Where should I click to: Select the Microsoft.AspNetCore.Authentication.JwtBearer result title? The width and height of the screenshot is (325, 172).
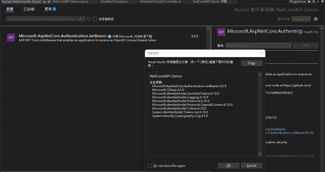click(63, 36)
